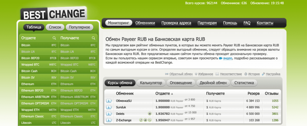Click the Избранное link

[206, 74]
